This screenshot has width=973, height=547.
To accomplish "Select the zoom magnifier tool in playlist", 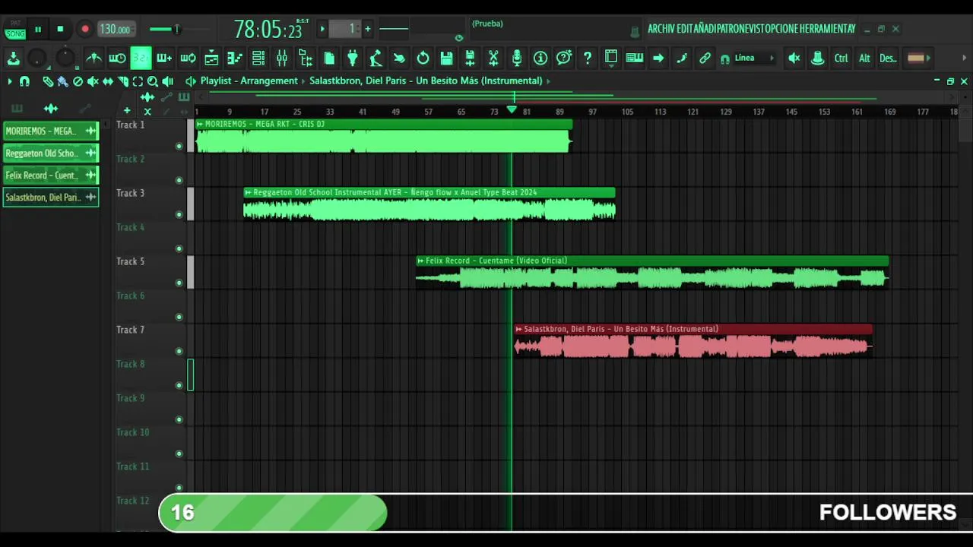I will point(153,81).
